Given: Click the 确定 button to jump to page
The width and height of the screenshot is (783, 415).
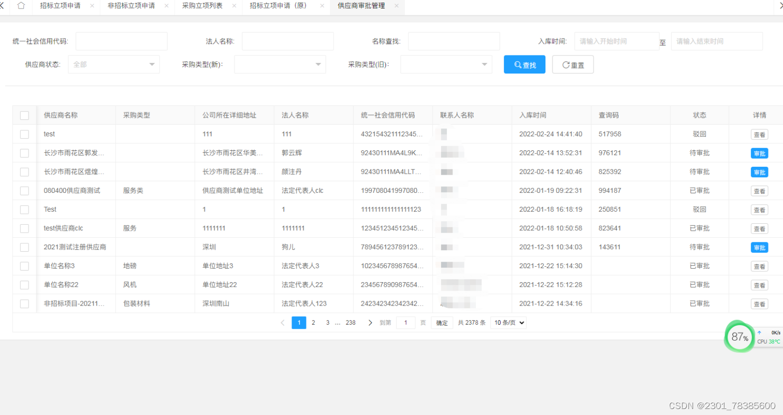Looking at the screenshot, I should pyautogui.click(x=441, y=323).
